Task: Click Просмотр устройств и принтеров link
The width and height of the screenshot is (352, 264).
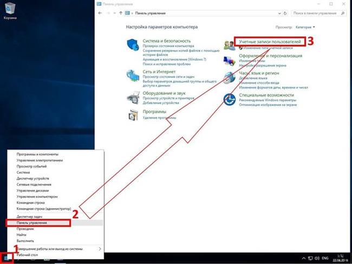Action: pyautogui.click(x=168, y=98)
